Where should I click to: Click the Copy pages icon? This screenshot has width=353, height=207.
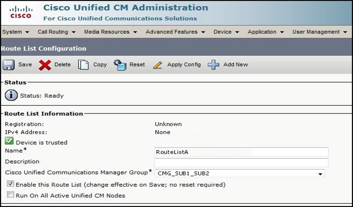(x=83, y=65)
